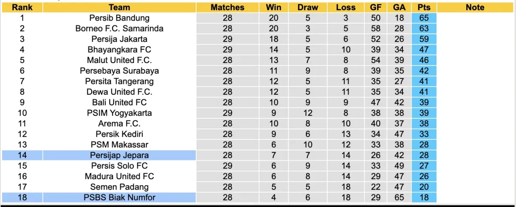
Task: Select the highlighted Persijap Jepara row
Action: point(119,155)
